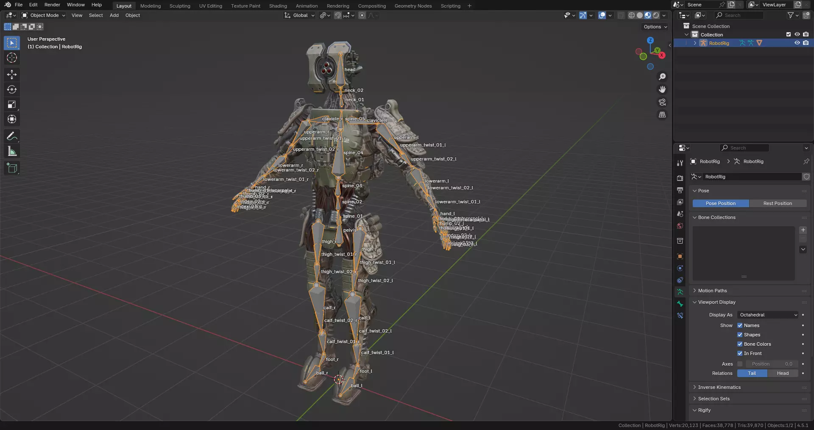Open the Object properties tab
814x430 pixels.
680,256
